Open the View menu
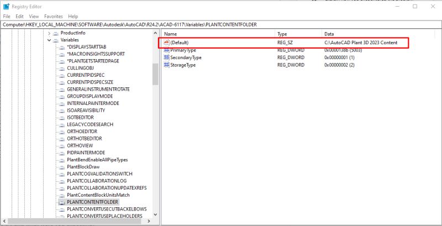Screen dimensions: 442x226 pos(34,17)
